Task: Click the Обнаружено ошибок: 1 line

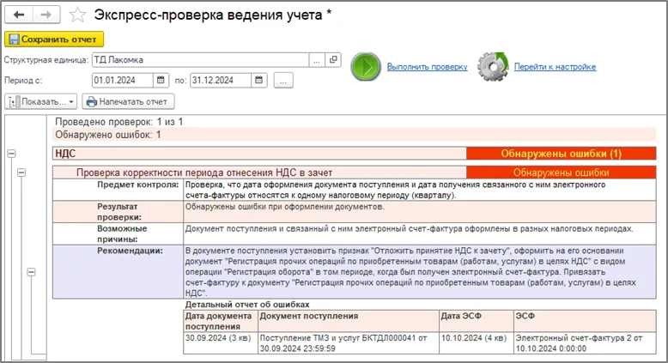Action: (x=108, y=135)
